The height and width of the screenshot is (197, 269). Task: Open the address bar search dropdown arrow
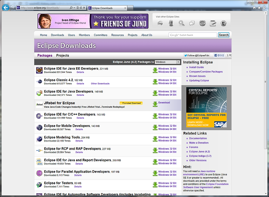74,8
